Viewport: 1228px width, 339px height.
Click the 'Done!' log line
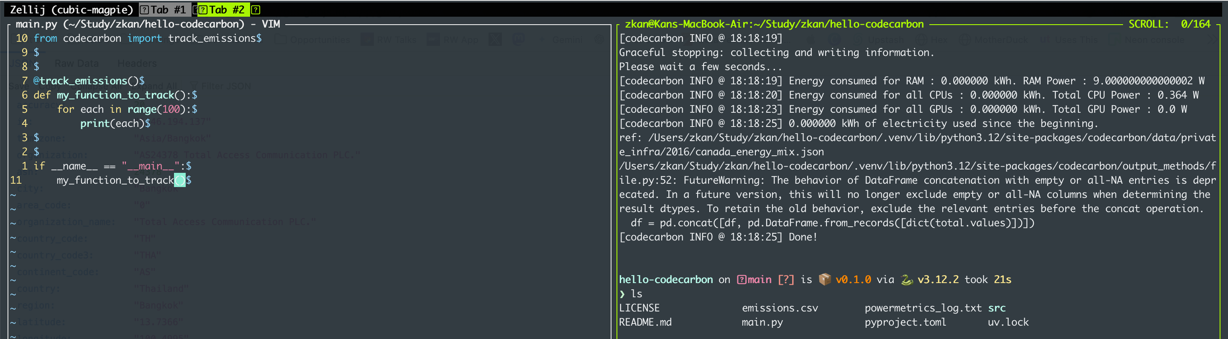pyautogui.click(x=718, y=237)
